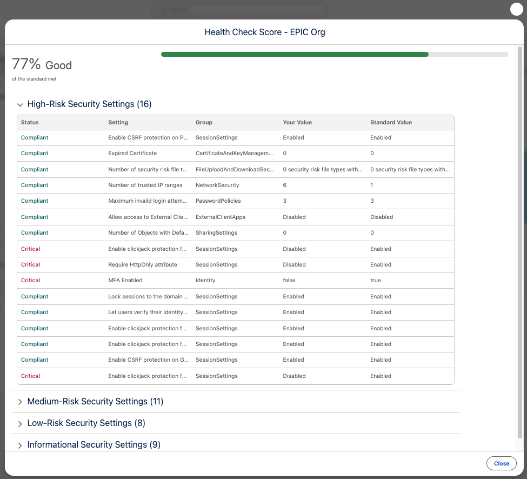Select the MFA Enabled setting
The width and height of the screenshot is (527, 479).
(x=125, y=280)
